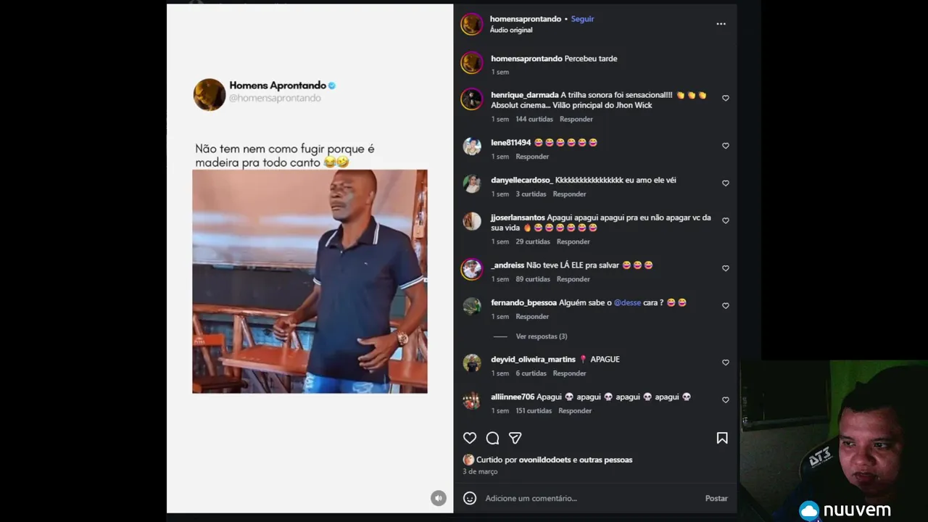View 151 curtidas on alliinnee706's comment

point(533,411)
